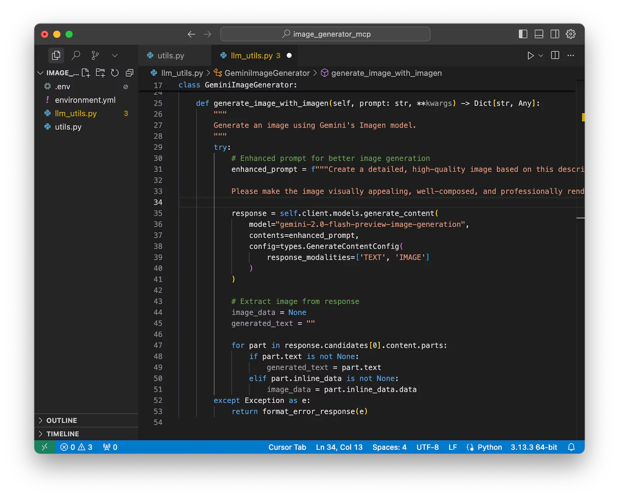Select llm_utils.py in the explorer

tap(86, 113)
